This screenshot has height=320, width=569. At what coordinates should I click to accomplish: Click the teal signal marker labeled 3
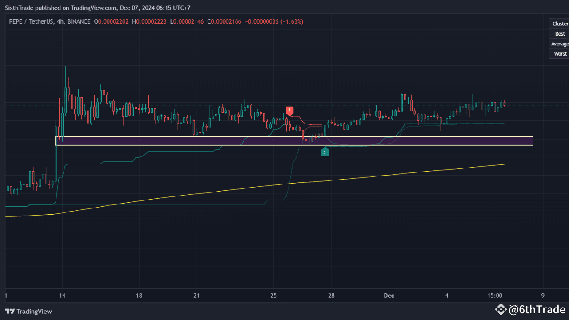(325, 152)
